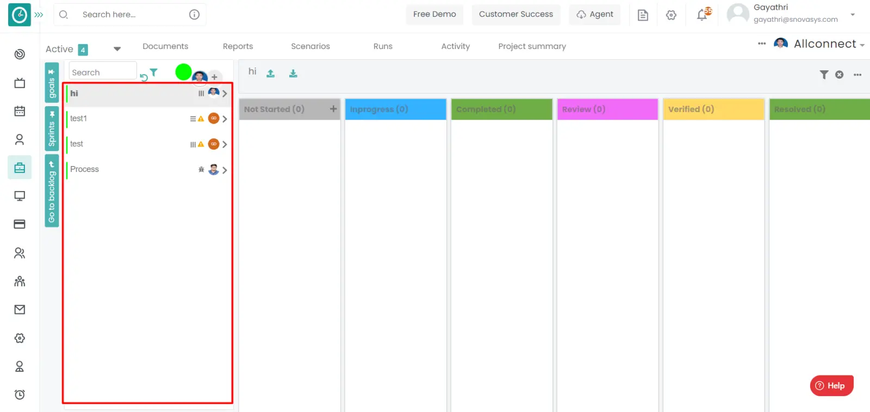
Task: Open board more options ellipsis
Action: point(857,75)
